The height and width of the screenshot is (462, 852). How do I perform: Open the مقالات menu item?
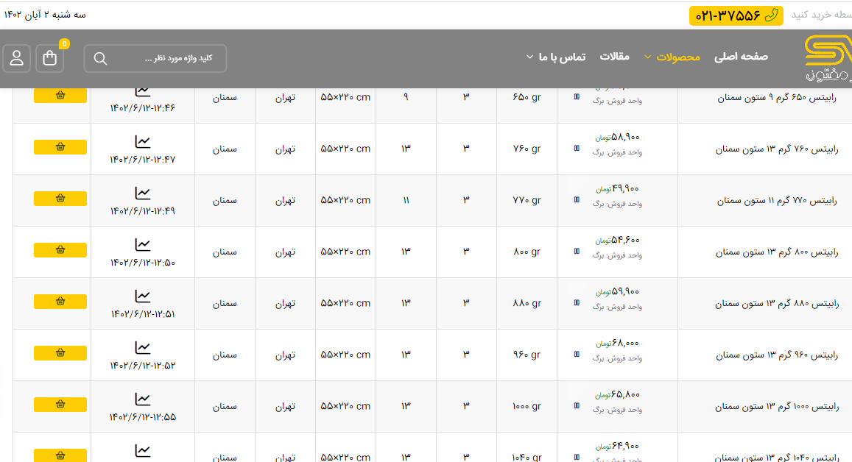[x=614, y=57]
